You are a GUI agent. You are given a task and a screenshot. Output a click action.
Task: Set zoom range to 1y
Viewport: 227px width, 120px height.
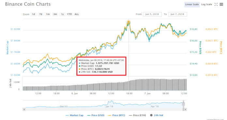coord(62,14)
